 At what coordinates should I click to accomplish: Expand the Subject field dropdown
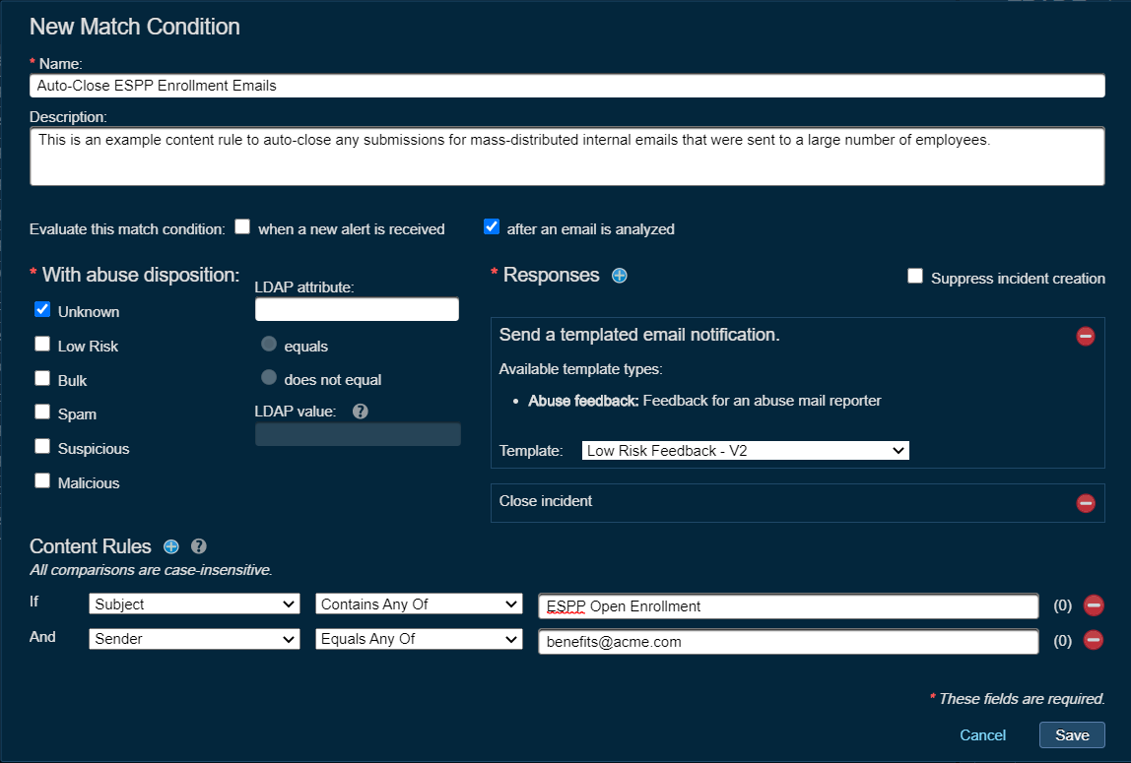(x=194, y=604)
